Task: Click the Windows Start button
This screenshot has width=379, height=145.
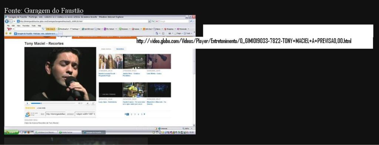Action: click(11, 132)
